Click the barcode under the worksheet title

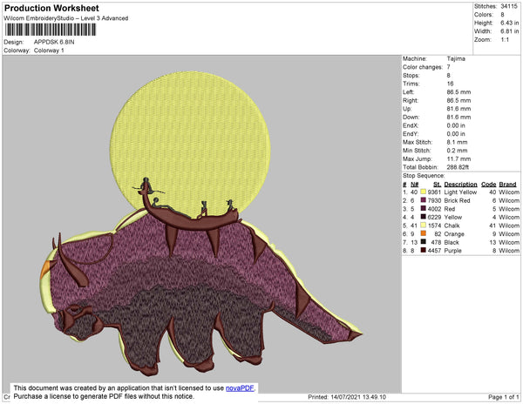[x=51, y=30]
